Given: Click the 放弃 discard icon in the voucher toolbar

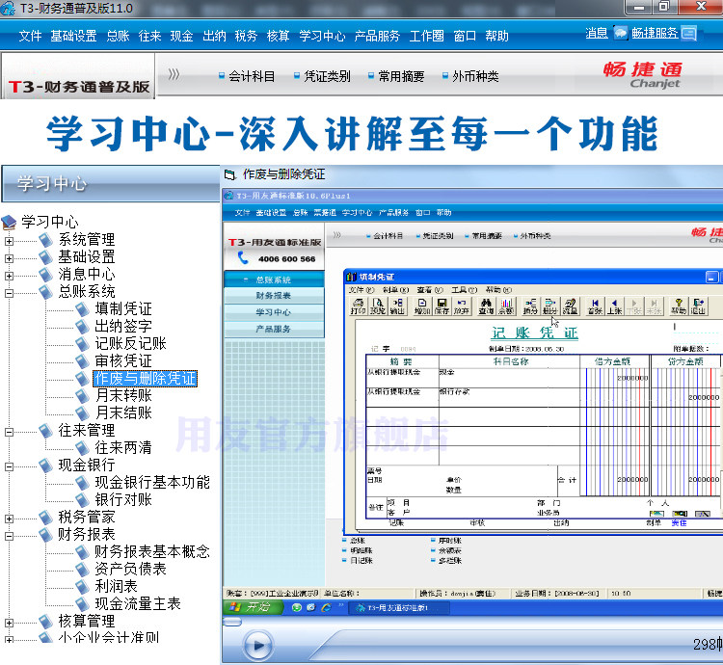Looking at the screenshot, I should pos(461,306).
